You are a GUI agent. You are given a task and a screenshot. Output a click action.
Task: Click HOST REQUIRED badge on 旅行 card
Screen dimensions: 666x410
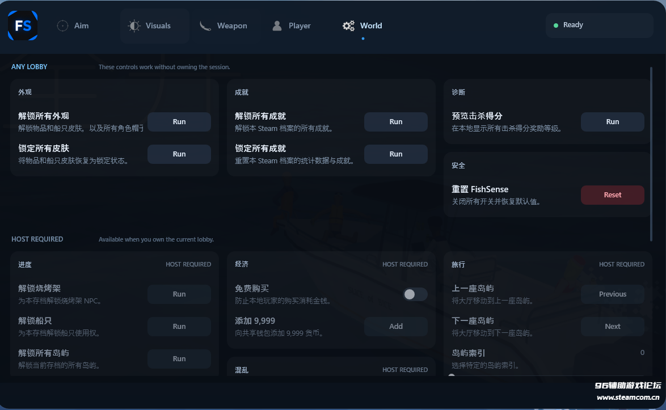coord(621,264)
